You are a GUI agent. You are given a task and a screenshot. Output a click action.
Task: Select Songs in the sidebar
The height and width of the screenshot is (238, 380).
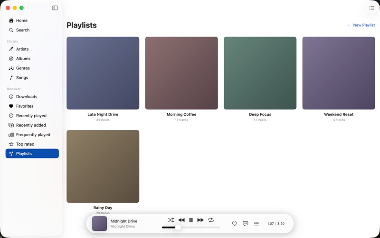tap(32, 78)
